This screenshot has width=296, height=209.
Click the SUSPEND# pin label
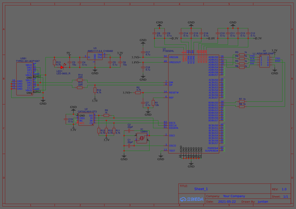pyautogui.click(x=211, y=151)
